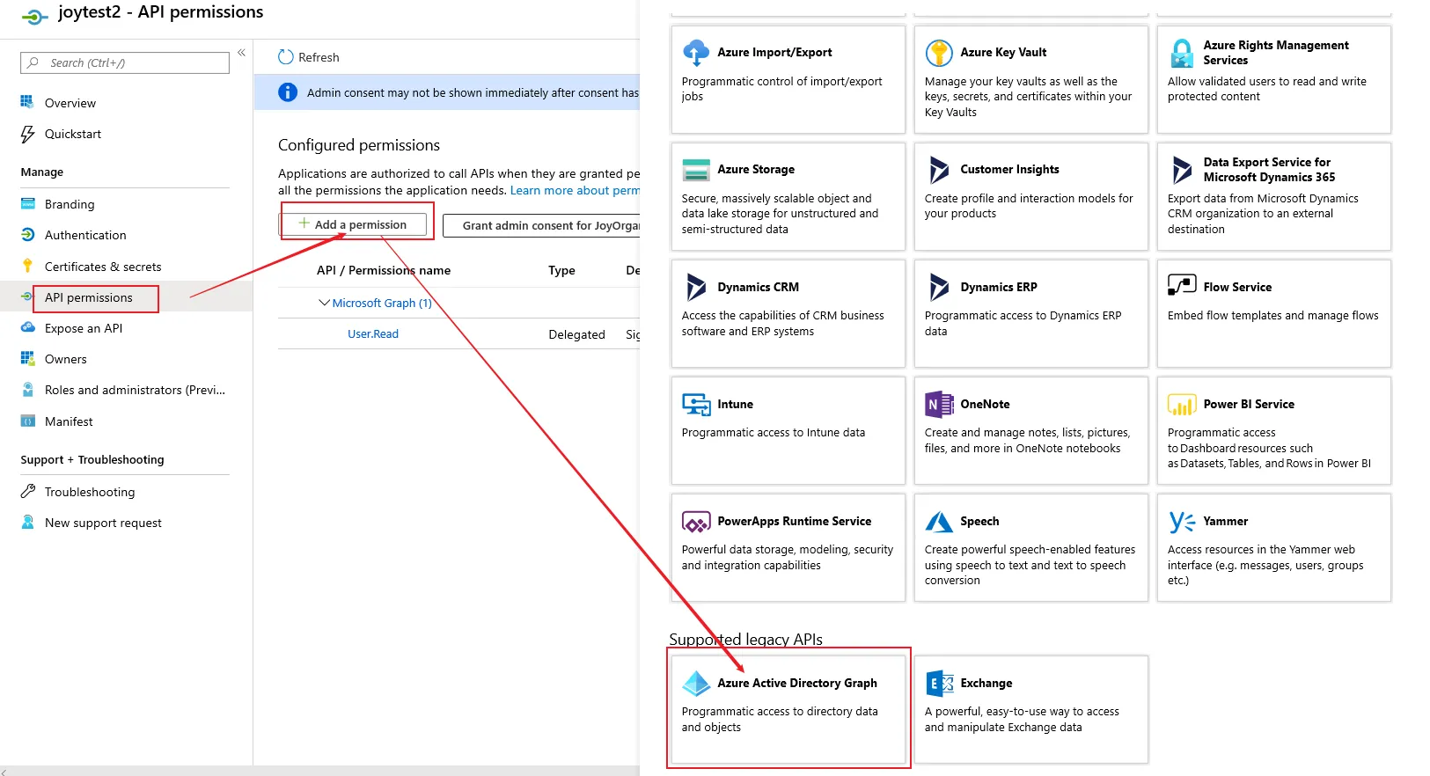Click the Azure Rights Management Services icon
The width and height of the screenshot is (1430, 776).
coord(1182,53)
